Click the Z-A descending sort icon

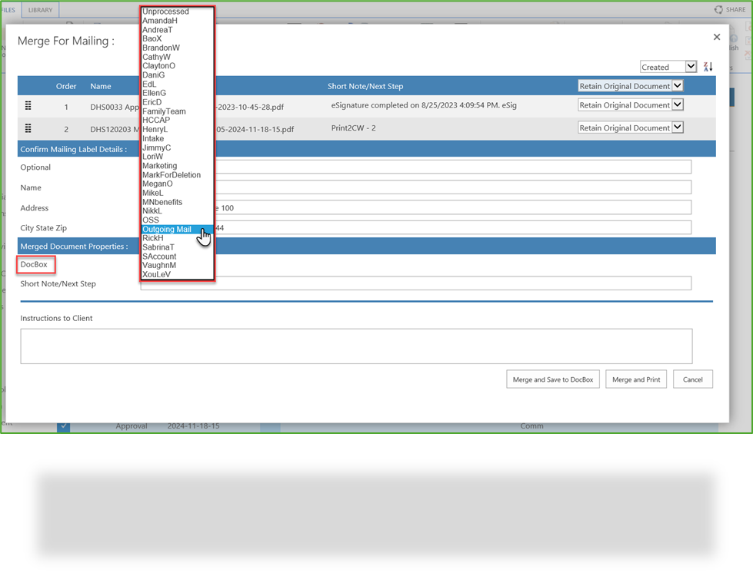click(x=708, y=67)
